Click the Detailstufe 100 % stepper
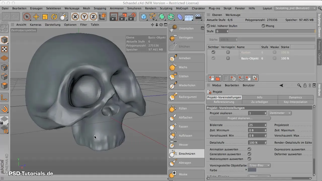322x181 pixels. point(265,143)
